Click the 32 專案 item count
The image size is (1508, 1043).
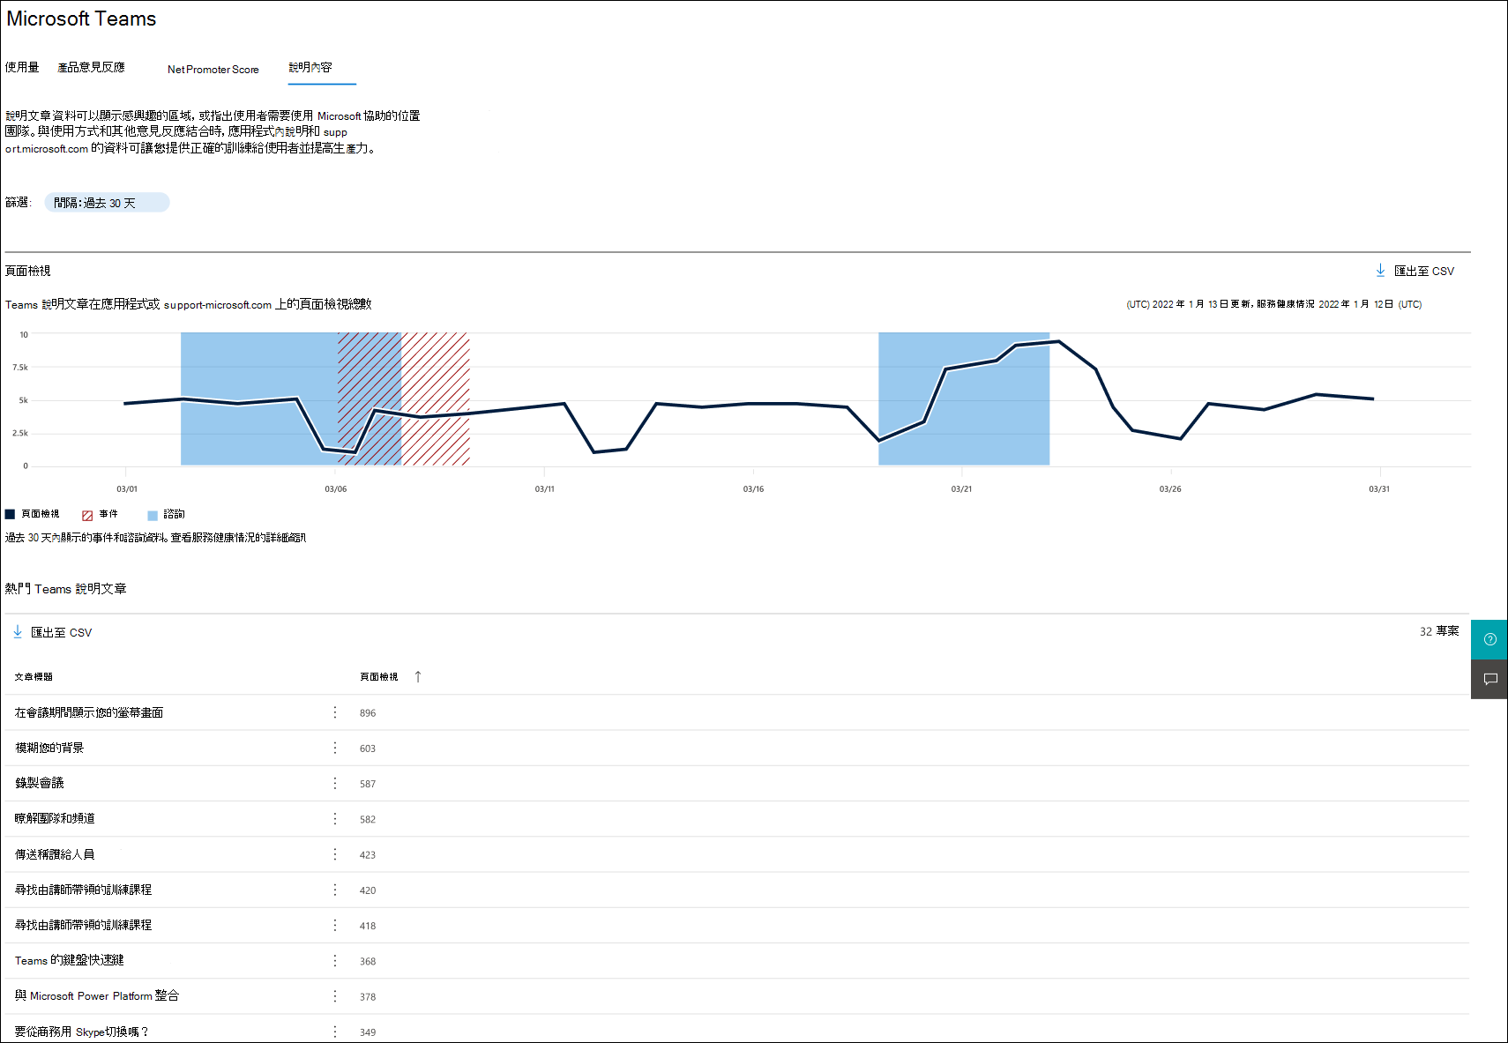(1439, 631)
